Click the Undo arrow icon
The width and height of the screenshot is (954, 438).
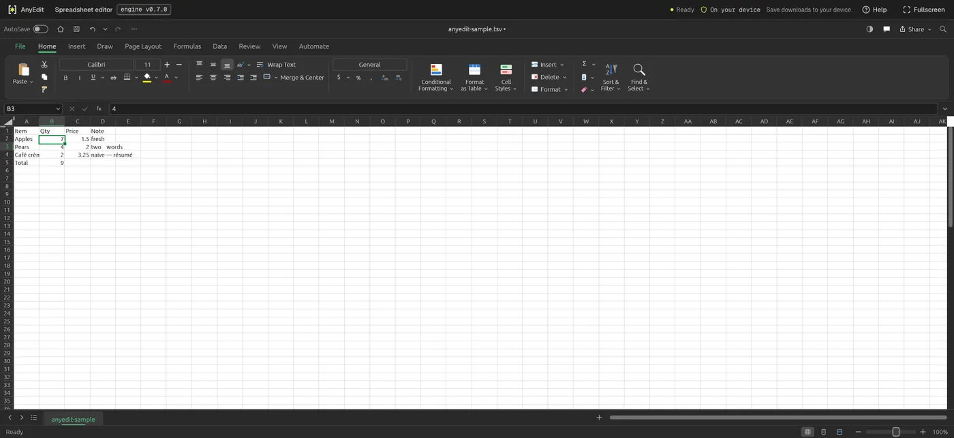pos(92,29)
